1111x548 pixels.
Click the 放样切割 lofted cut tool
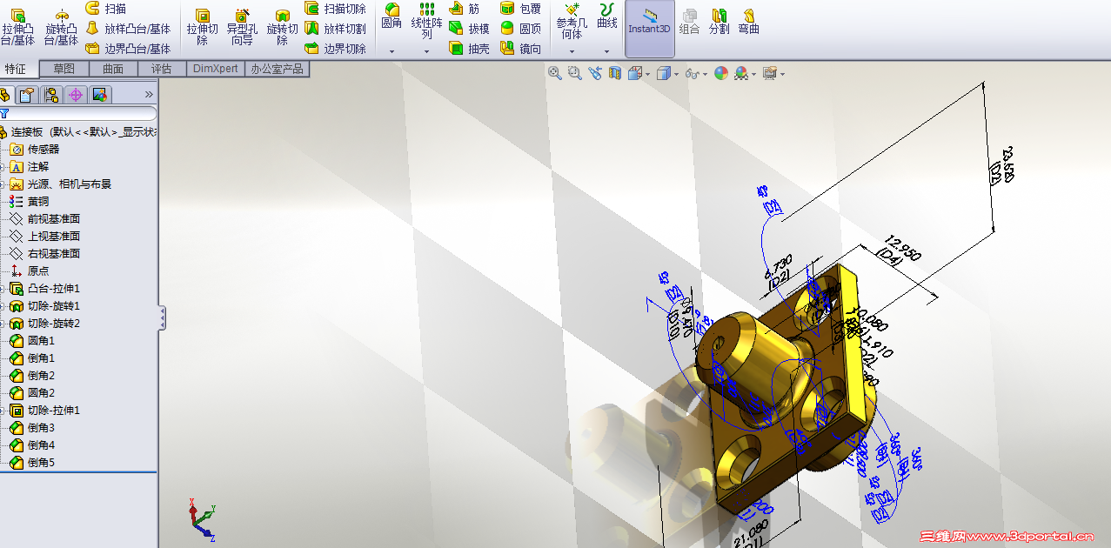point(335,28)
